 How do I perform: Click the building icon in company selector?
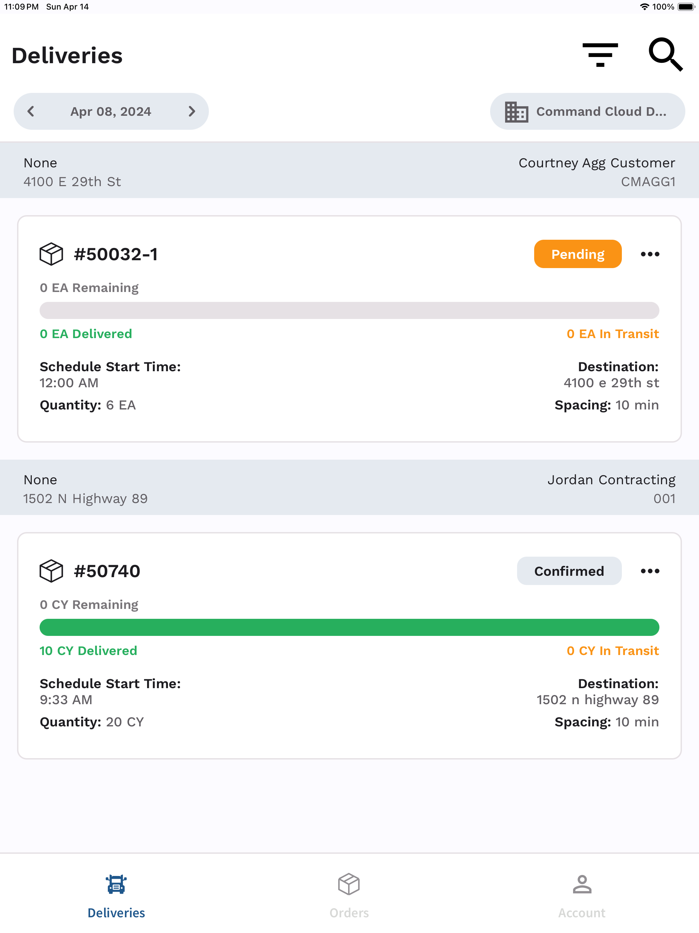pos(516,112)
